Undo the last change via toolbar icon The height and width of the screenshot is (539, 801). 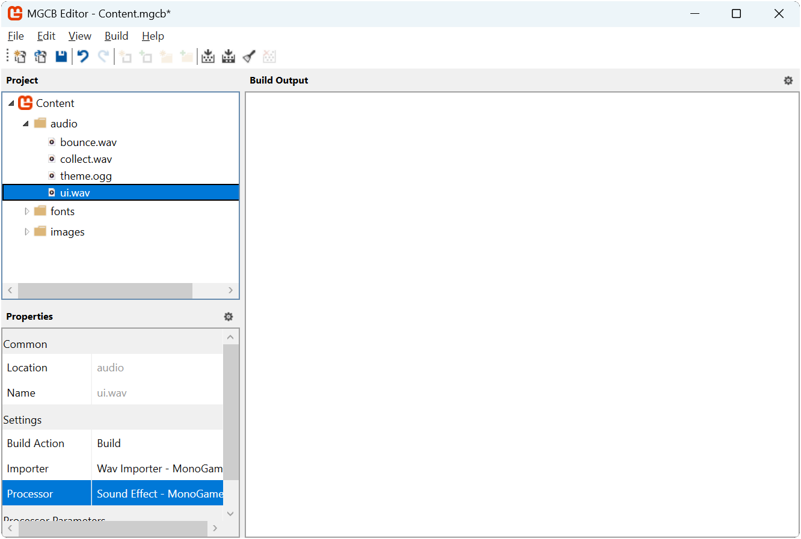click(x=82, y=56)
